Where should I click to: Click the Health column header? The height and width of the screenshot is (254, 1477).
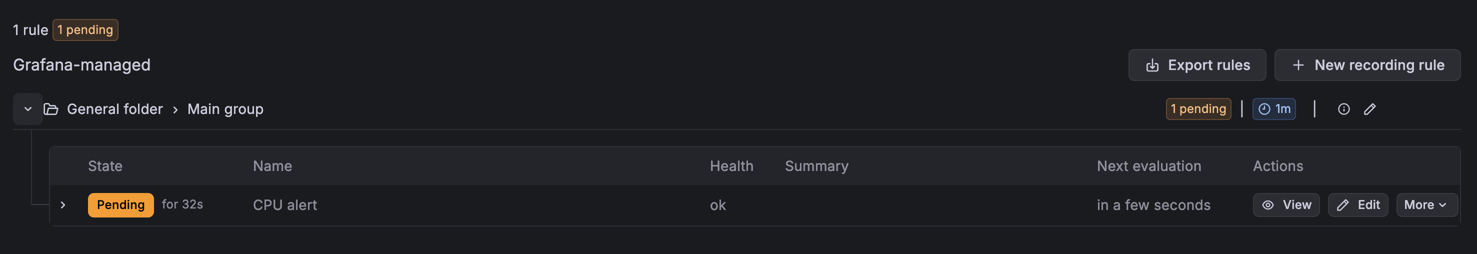731,165
